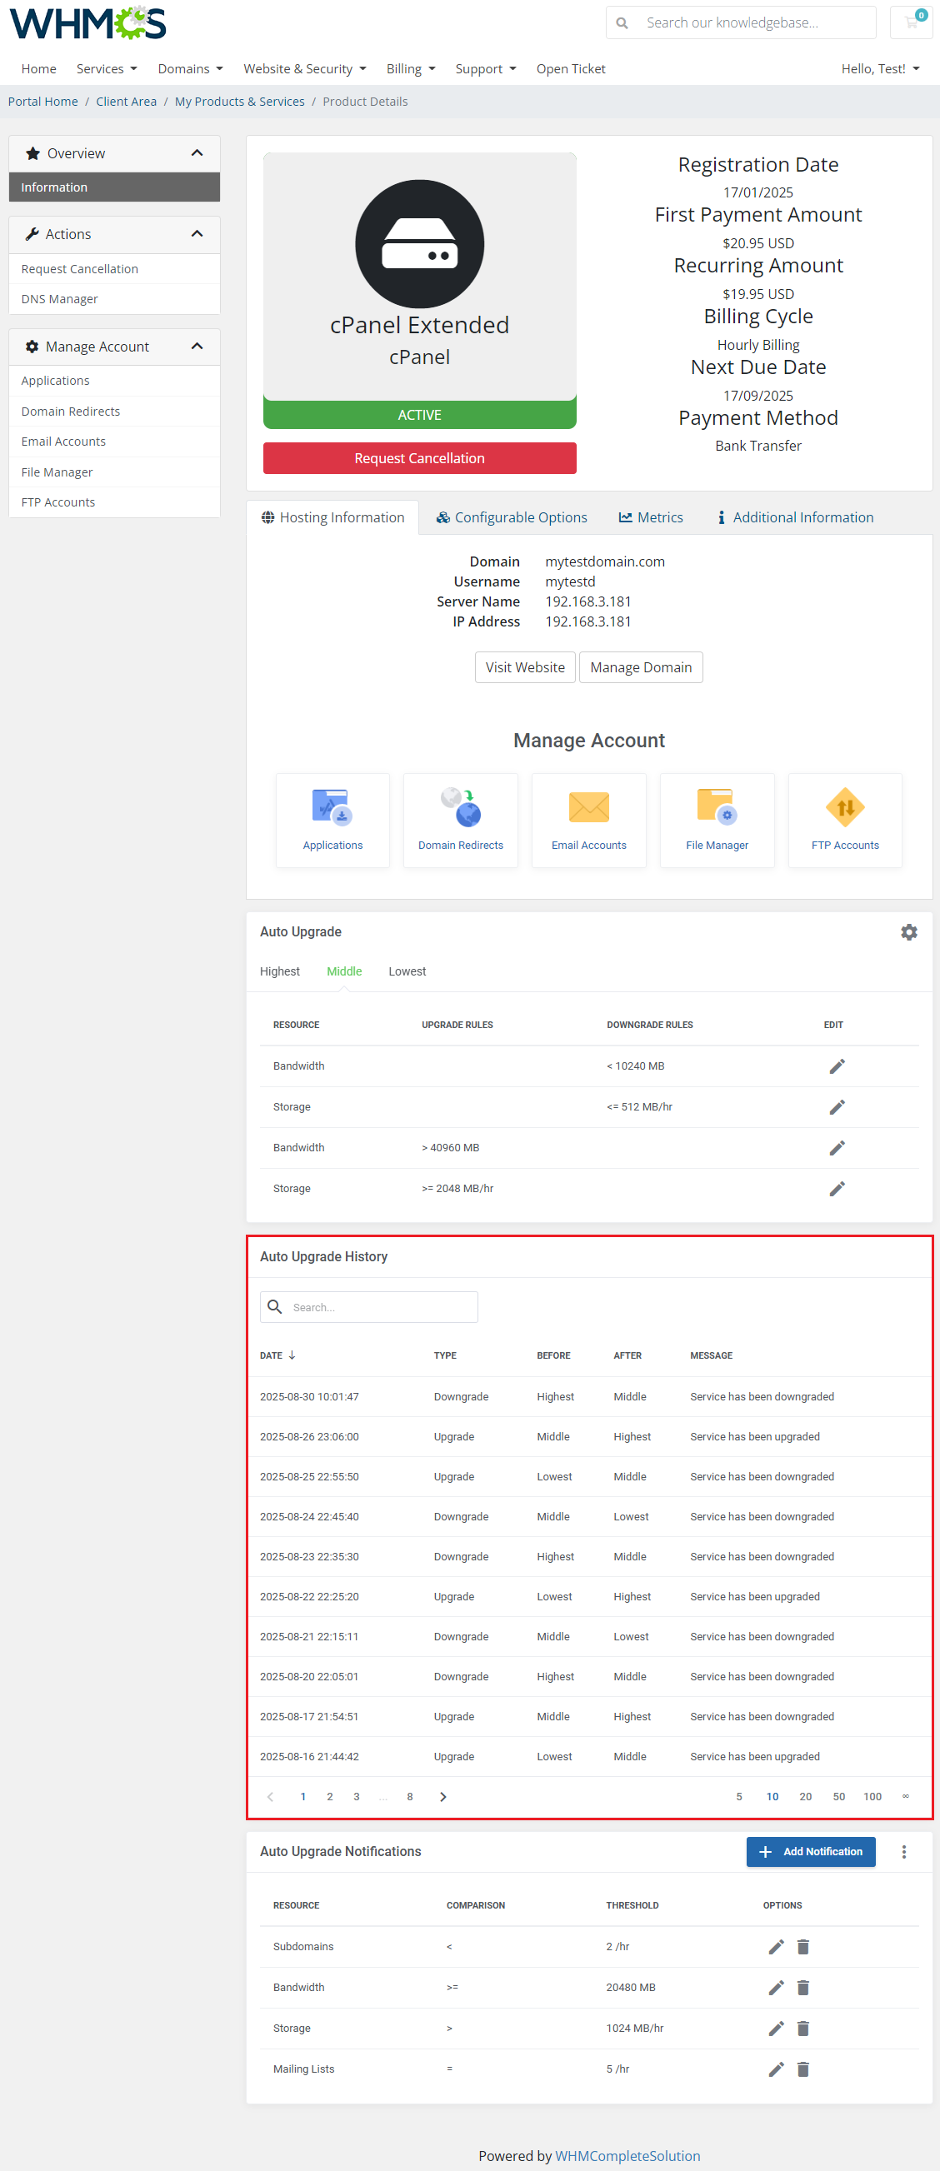Show 20 history entries per page
Image resolution: width=940 pixels, height=2171 pixels.
tap(805, 1797)
